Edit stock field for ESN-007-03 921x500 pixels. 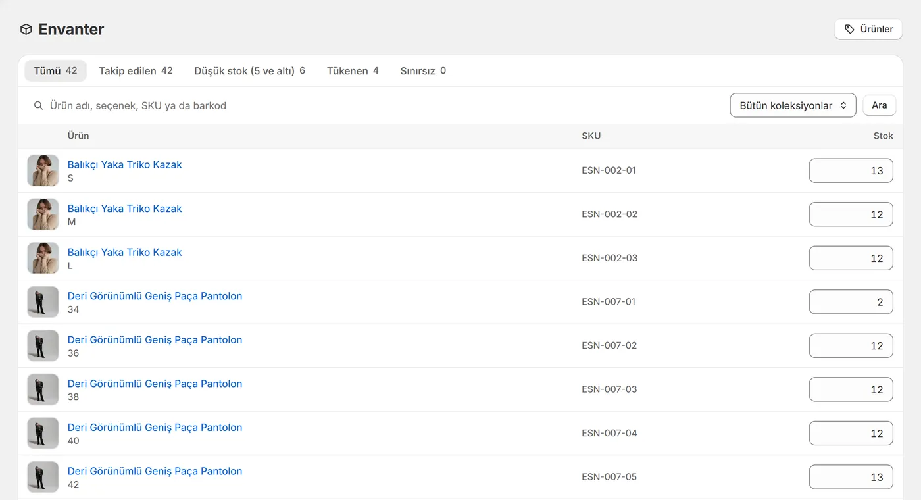[851, 389]
